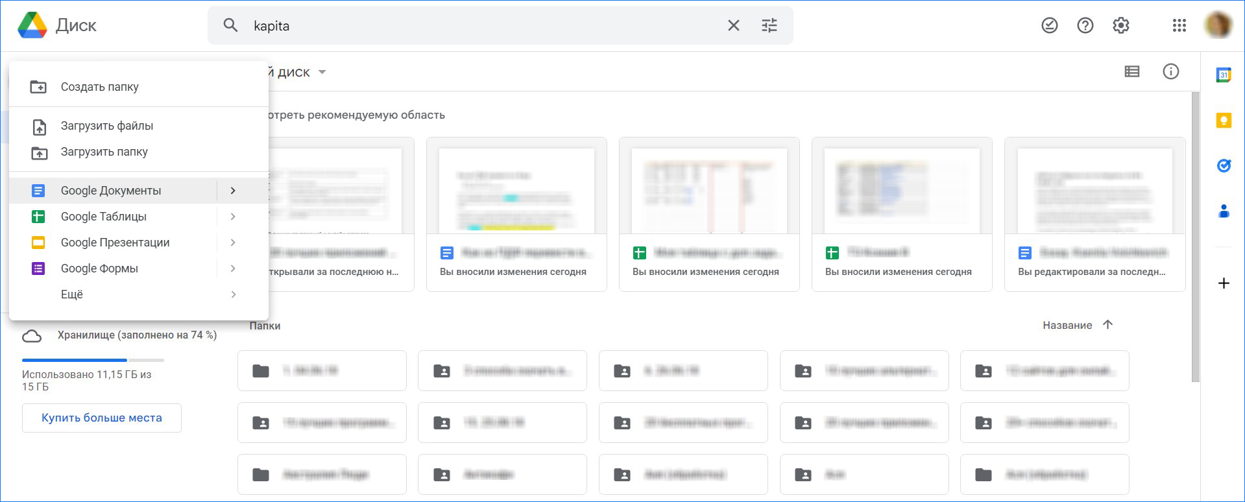This screenshot has height=502, width=1245.
Task: Click the storage cloud icon
Action: coord(32,336)
